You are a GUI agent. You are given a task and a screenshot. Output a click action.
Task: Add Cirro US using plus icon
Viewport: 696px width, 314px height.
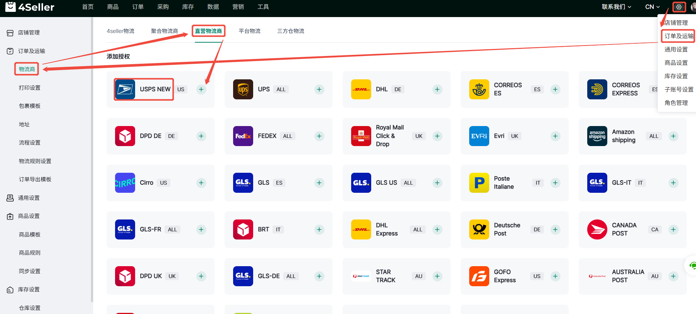[201, 183]
